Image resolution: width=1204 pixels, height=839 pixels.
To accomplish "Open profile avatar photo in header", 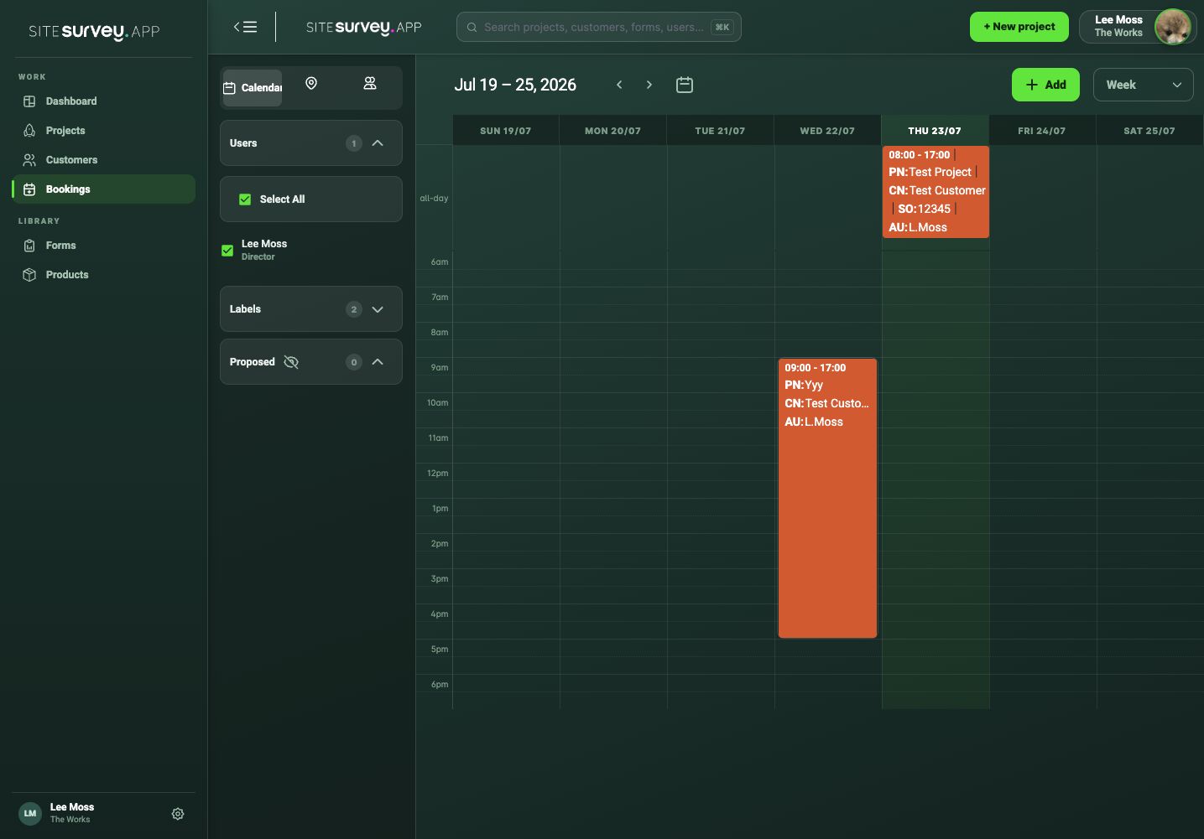I will pos(1172,27).
